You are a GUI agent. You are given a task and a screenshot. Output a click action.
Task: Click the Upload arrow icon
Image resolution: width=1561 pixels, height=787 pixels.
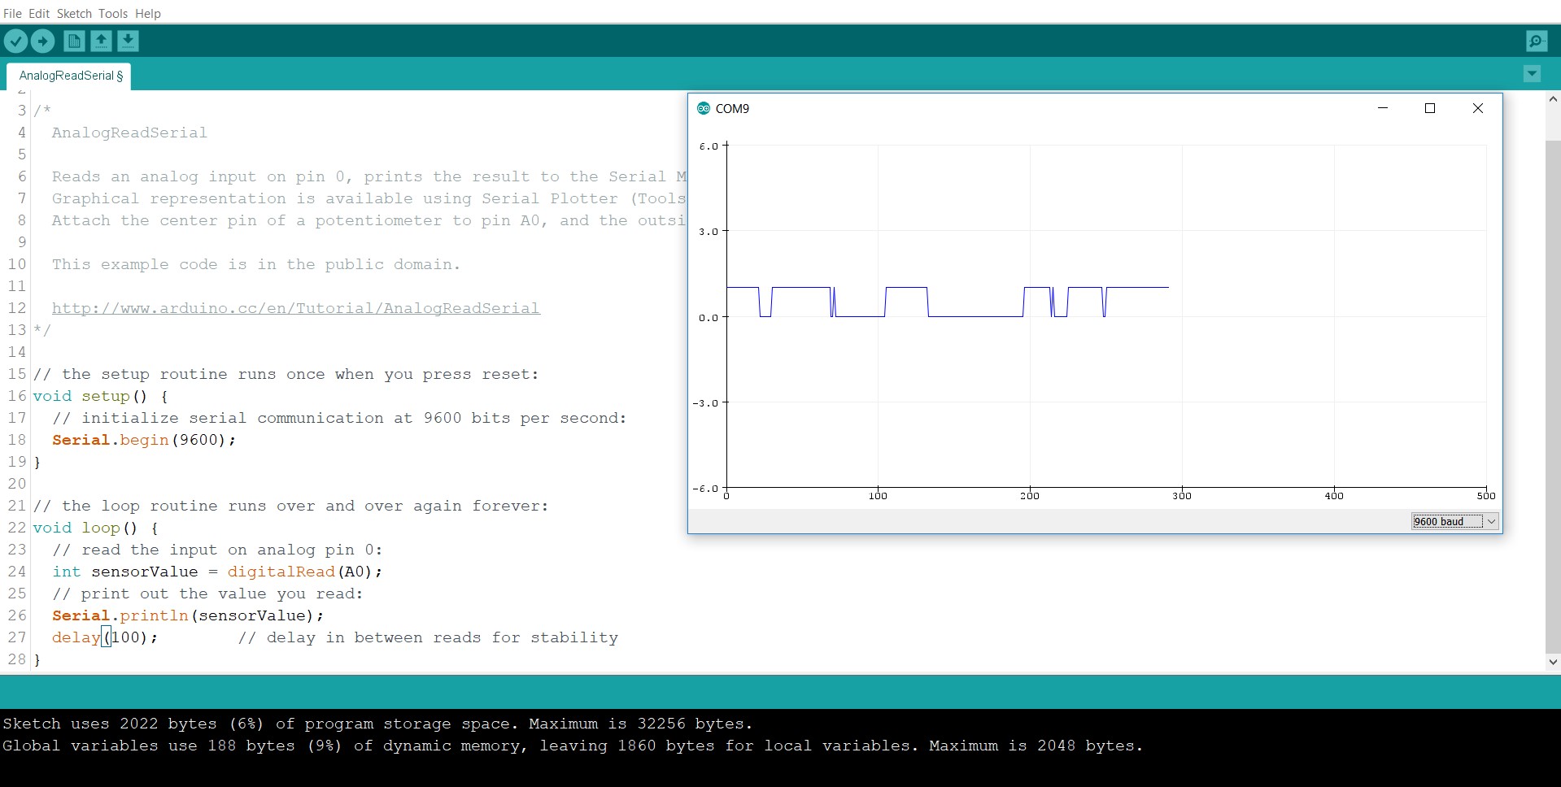(x=43, y=41)
